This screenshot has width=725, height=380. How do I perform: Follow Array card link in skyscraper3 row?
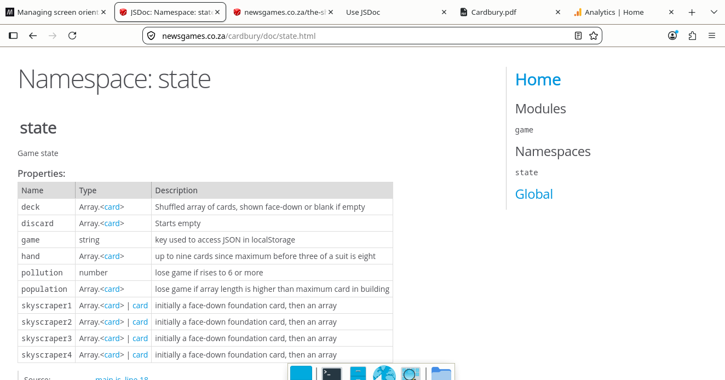[112, 338]
